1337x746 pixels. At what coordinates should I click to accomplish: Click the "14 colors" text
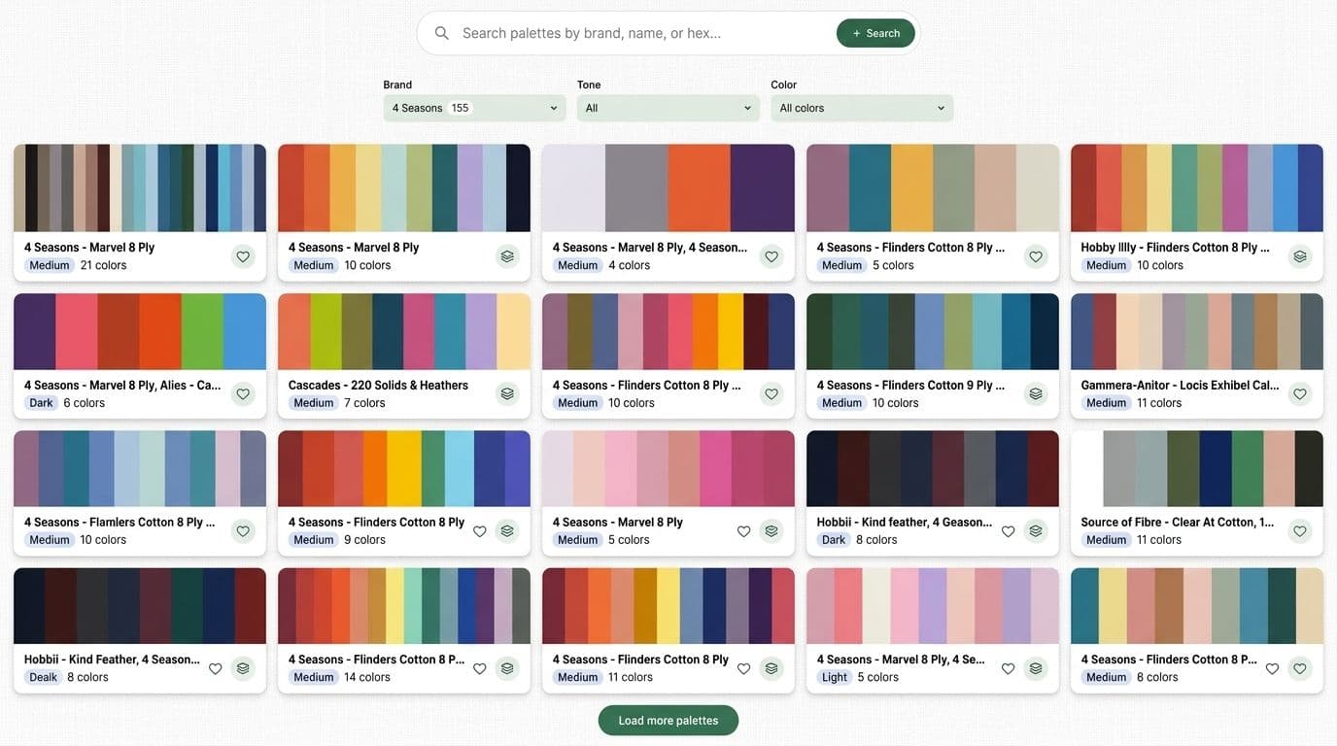coord(367,677)
